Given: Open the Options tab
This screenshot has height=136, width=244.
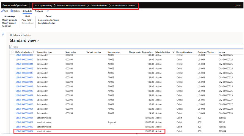Looking at the screenshot, I should click(x=39, y=11).
